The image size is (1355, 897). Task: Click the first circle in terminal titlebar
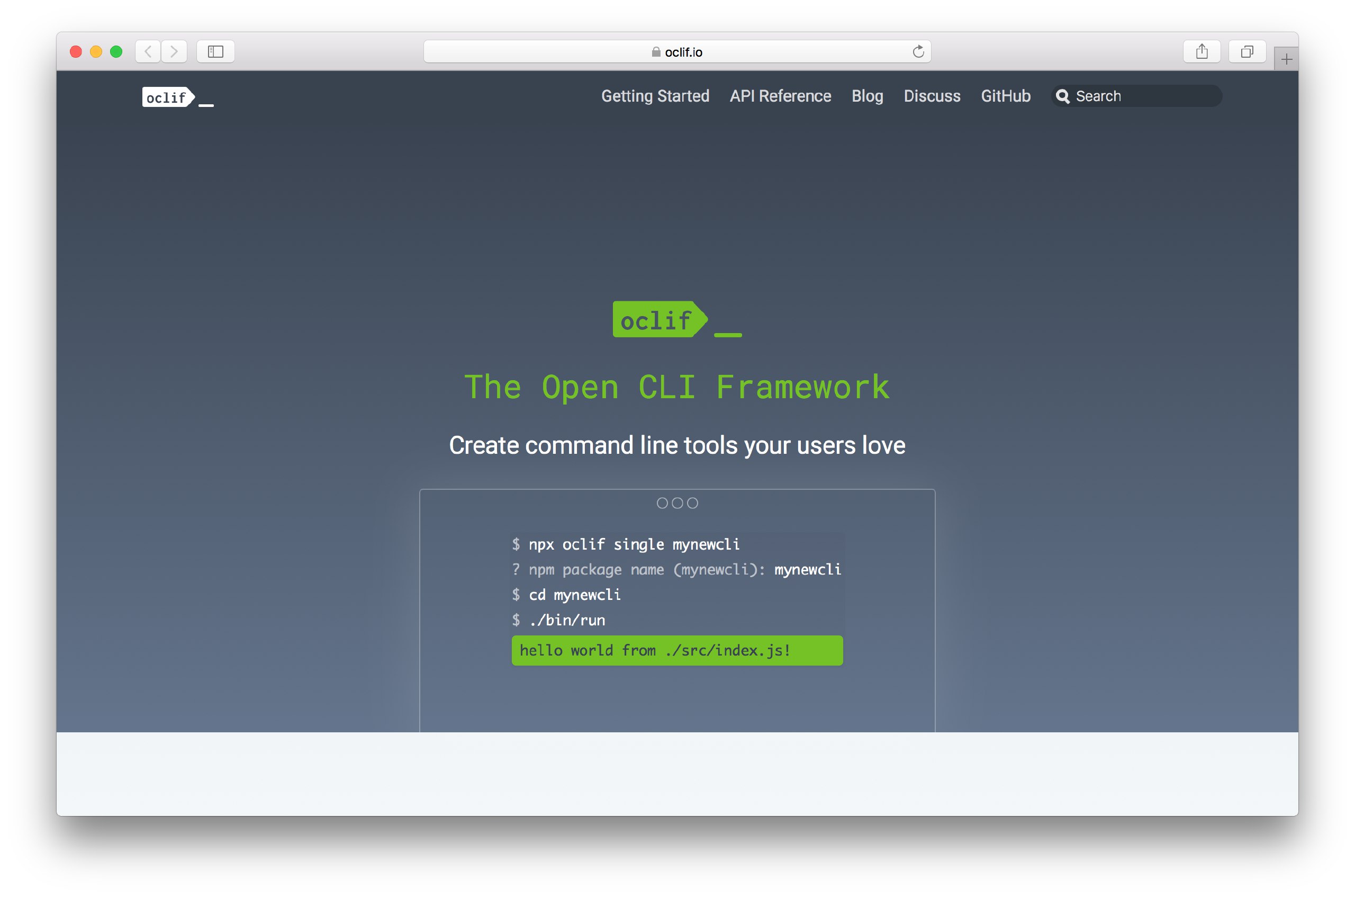[x=662, y=503]
